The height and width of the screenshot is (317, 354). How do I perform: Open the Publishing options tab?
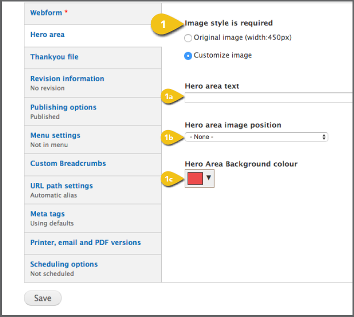(x=93, y=111)
